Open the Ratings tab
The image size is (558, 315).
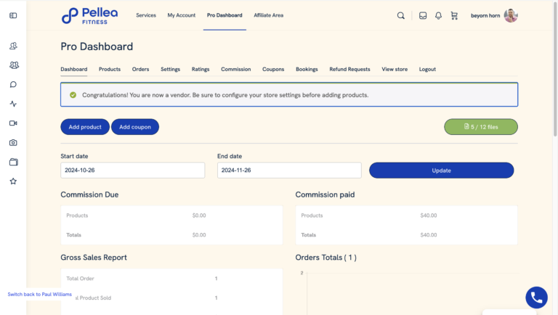point(201,70)
